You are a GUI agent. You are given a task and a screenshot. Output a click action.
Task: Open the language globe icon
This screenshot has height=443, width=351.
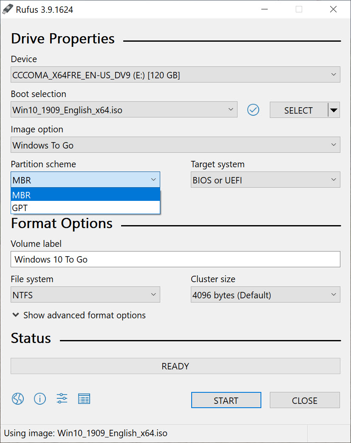(x=18, y=399)
